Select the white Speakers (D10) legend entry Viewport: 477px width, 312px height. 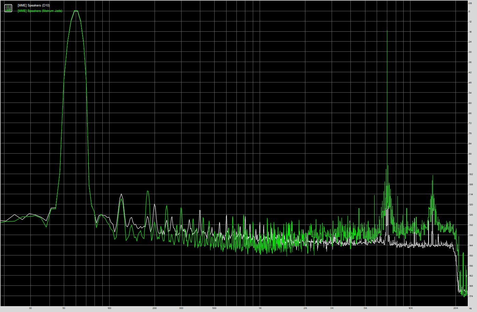pyautogui.click(x=33, y=5)
